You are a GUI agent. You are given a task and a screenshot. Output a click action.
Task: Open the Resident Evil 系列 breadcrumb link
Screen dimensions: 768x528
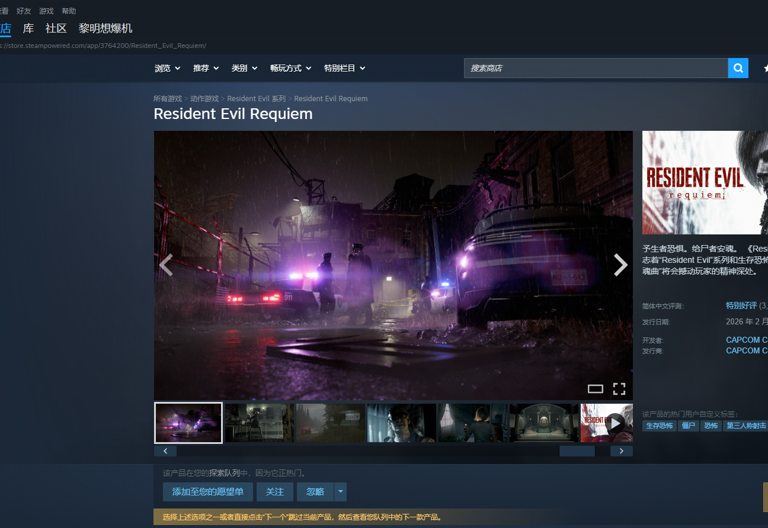[x=256, y=99]
